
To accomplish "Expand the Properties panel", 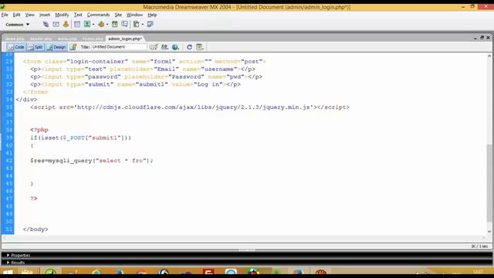I will click(19, 256).
